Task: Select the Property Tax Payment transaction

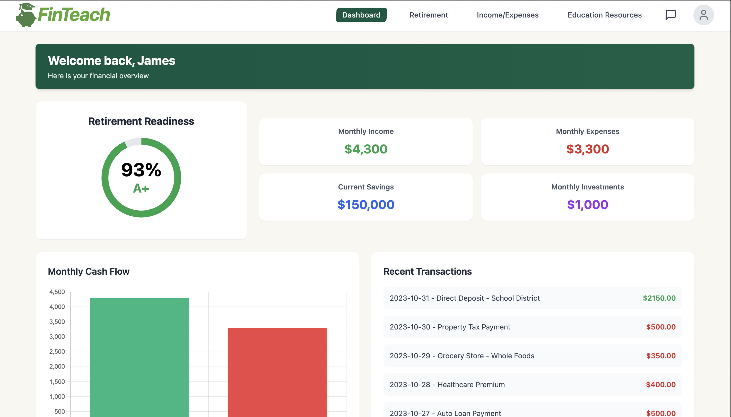Action: (x=532, y=327)
